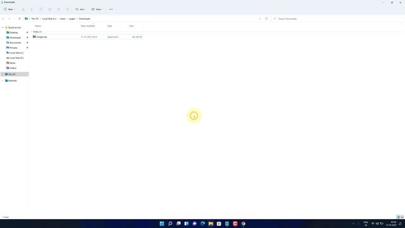Go forward with the Forward arrow
This screenshot has height=228, width=405.
9,19
